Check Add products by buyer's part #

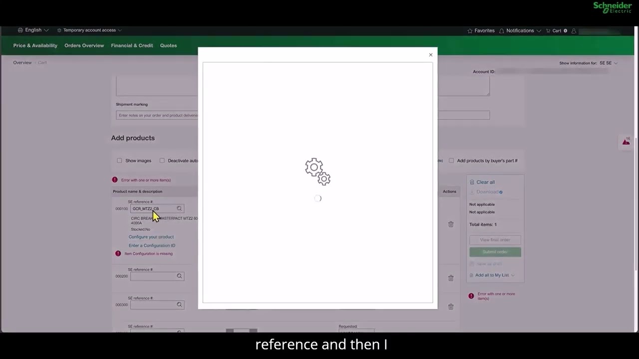451,161
